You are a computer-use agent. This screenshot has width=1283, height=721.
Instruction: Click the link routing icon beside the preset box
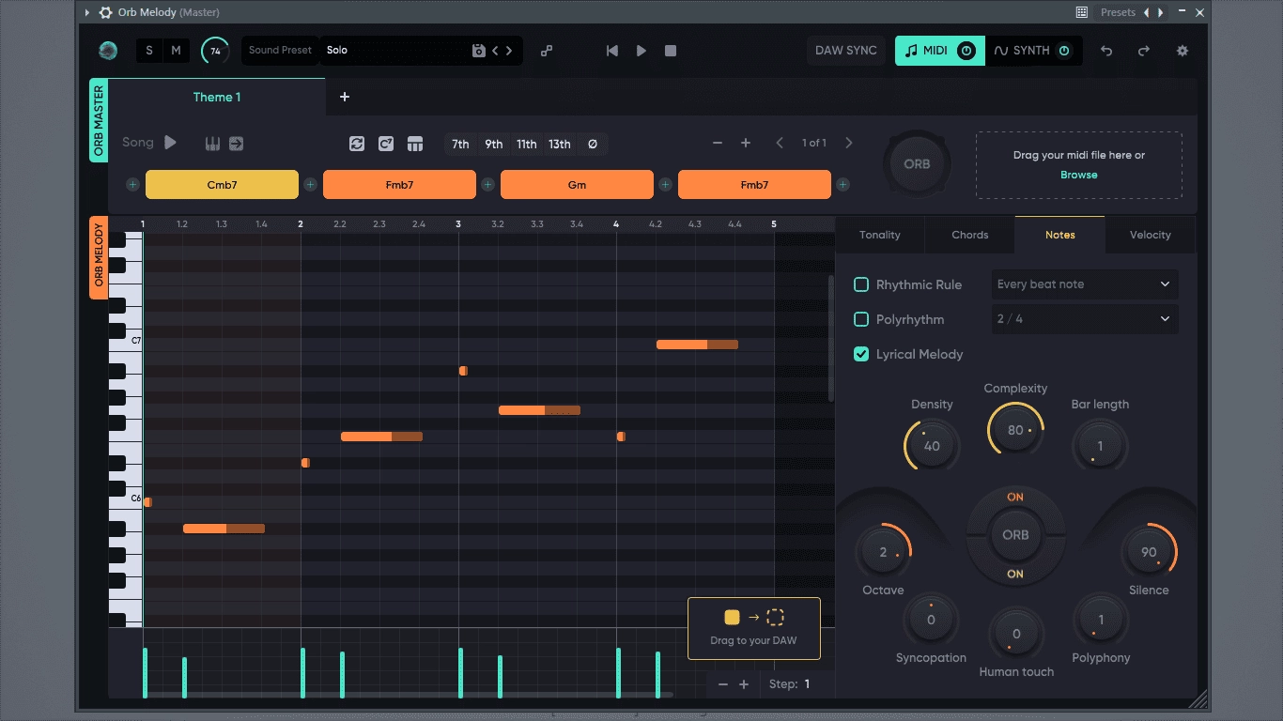(x=547, y=51)
